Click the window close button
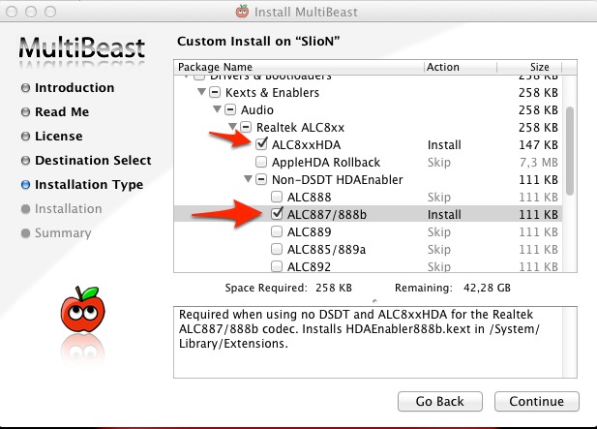This screenshot has width=597, height=429. tap(12, 12)
